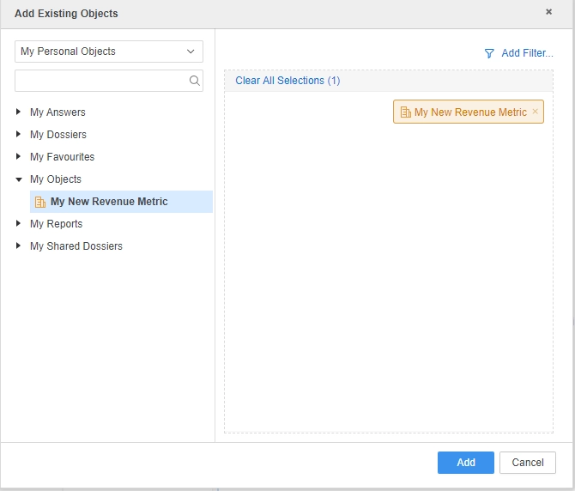Expand the My Dossiers folder arrow
This screenshot has height=491, width=575.
tap(19, 135)
